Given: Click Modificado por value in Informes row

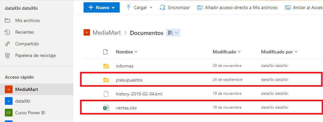Looking at the screenshot, I should click(x=275, y=66).
